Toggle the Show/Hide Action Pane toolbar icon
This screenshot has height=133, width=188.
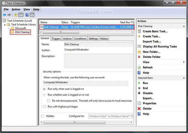coord(32,15)
